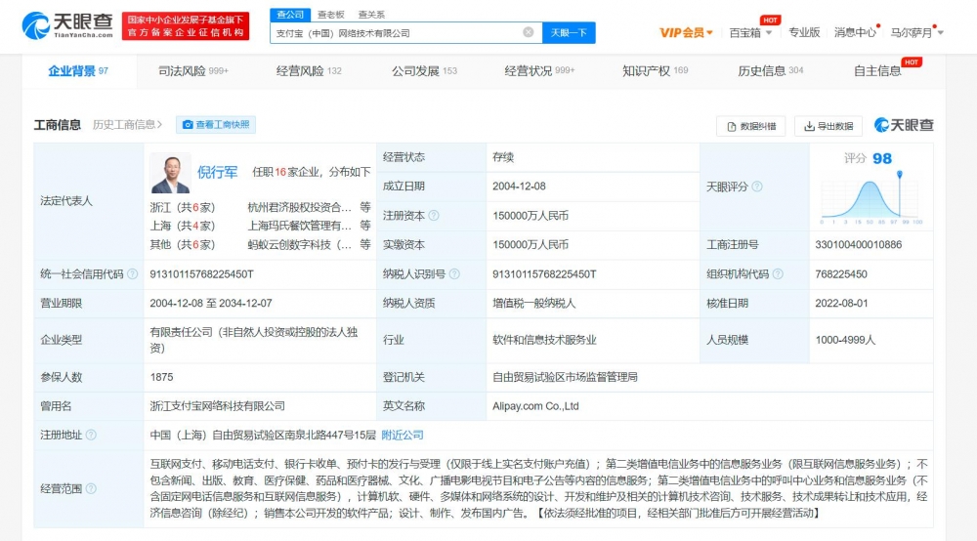
Task: Clear the search box with the X icon
Action: (529, 32)
